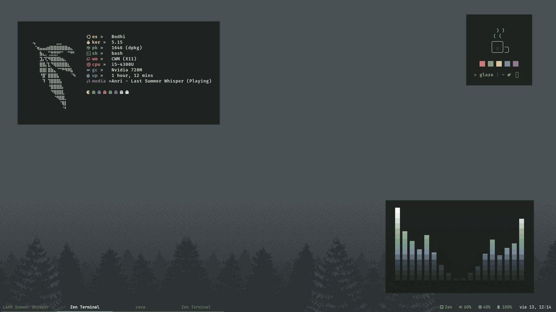Click the Pac-Man icon under fetch info
556x312 pixels.
click(88, 92)
